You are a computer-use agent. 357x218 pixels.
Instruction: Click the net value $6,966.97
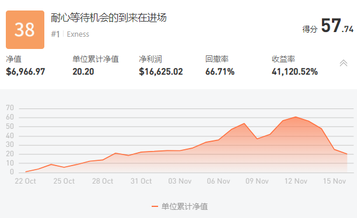click(26, 72)
